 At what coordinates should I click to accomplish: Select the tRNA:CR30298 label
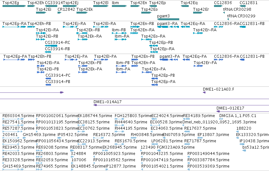pos(237,9)
